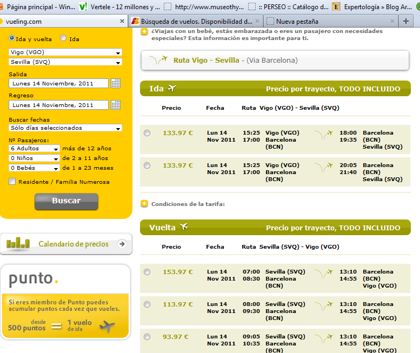Open the 0 Niños passenger dropdown

(x=34, y=158)
